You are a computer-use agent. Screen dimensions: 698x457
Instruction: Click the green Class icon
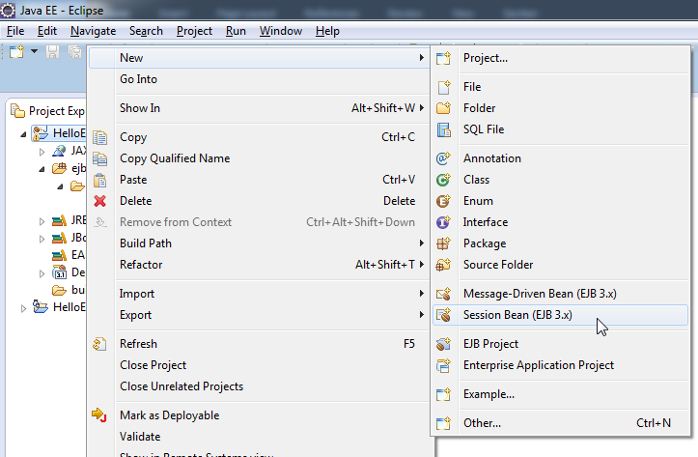point(444,180)
